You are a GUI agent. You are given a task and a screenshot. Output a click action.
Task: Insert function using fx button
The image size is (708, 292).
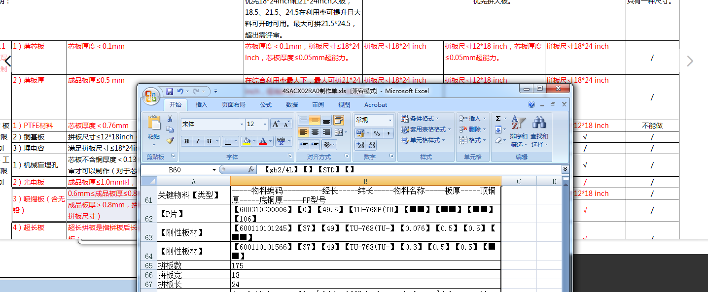pos(251,169)
